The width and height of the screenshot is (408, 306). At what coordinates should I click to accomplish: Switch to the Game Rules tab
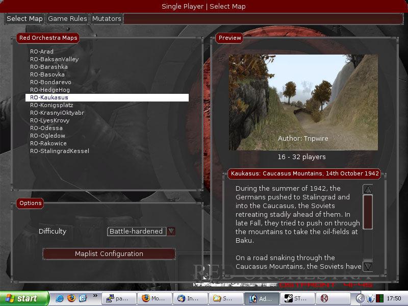click(x=67, y=19)
